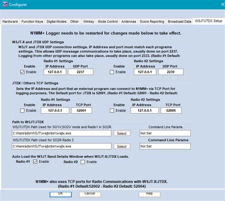Image resolution: width=225 pixels, height=201 pixels.
Task: Click the restart notice text at top
Action: pos(106,33)
